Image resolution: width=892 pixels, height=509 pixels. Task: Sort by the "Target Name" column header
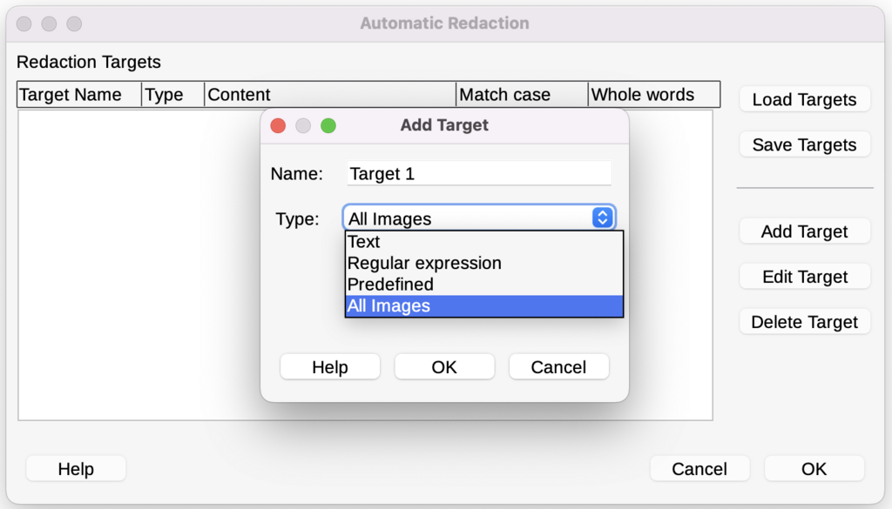[x=78, y=94]
